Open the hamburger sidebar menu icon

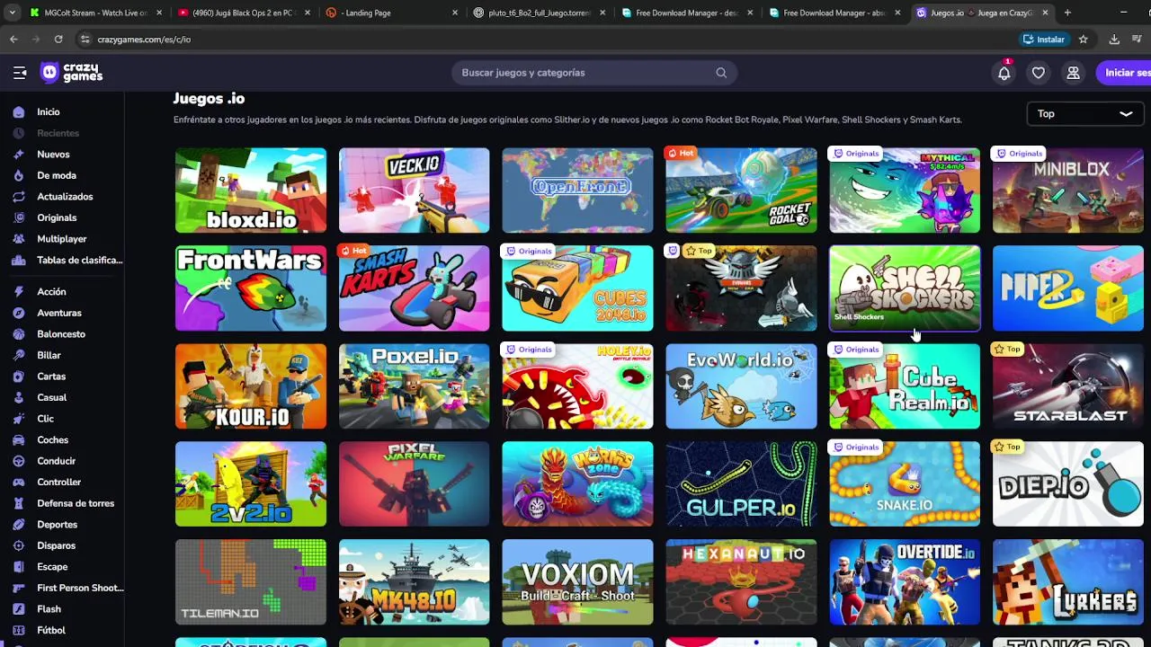pyautogui.click(x=20, y=73)
